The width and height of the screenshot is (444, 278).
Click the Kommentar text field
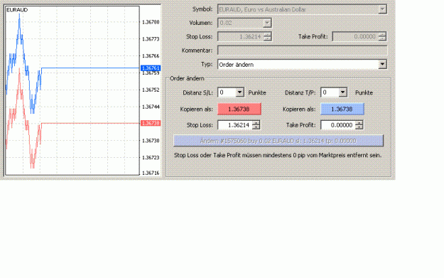click(302, 50)
